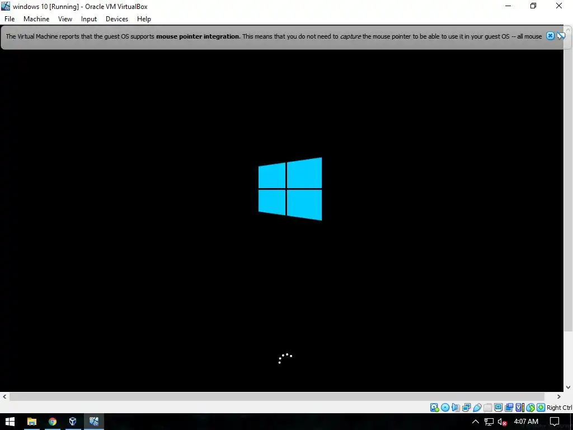The width and height of the screenshot is (573, 430).
Task: Minimize the VirtualBox VM window
Action: click(x=508, y=6)
